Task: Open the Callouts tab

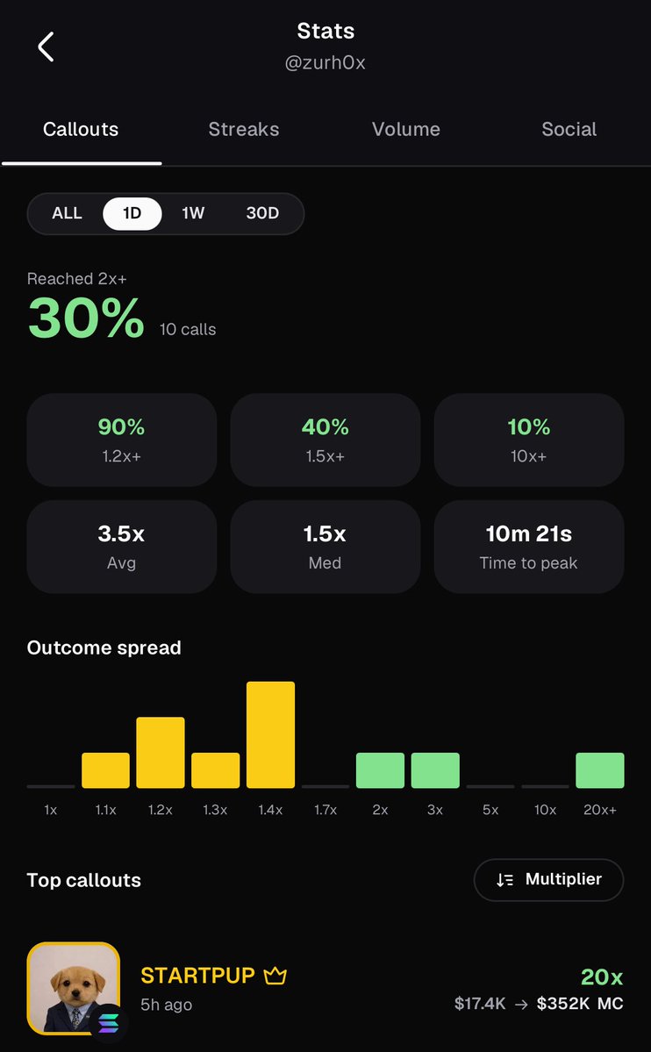Action: (81, 129)
